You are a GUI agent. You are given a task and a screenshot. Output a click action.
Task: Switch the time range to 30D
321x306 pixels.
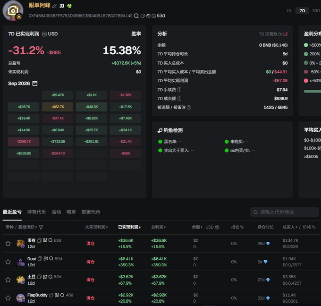316,11
